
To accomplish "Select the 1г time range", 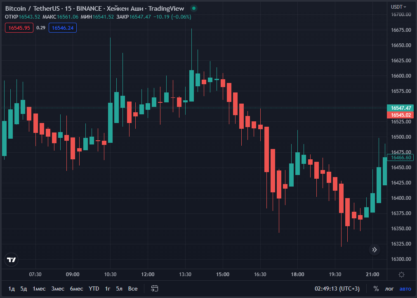I will coord(108,289).
